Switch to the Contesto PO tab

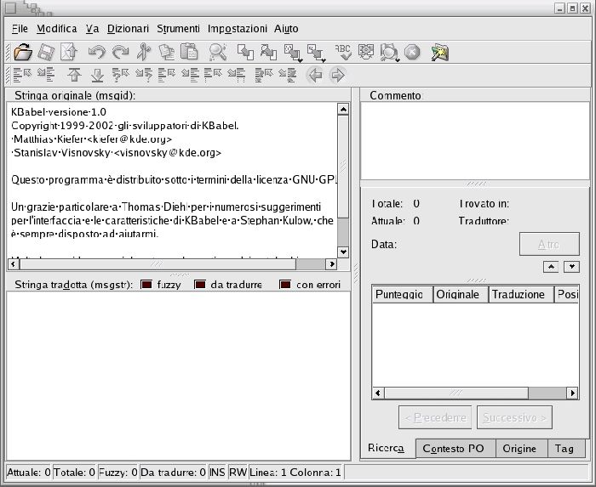452,449
